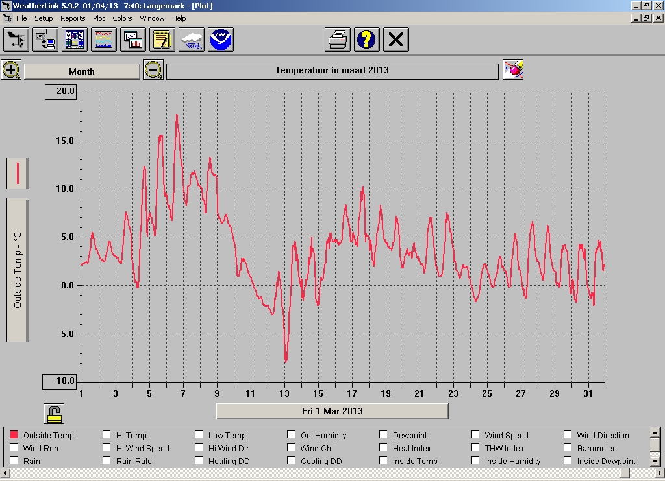Open the plot window toolbar icon
The height and width of the screenshot is (481, 665).
click(x=104, y=40)
